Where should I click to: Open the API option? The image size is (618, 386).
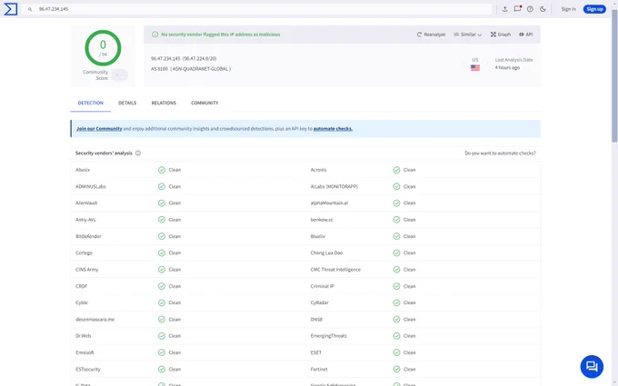[x=526, y=35]
